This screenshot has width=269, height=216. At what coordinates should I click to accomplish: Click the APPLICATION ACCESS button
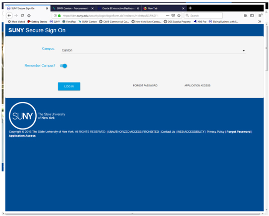(197, 85)
